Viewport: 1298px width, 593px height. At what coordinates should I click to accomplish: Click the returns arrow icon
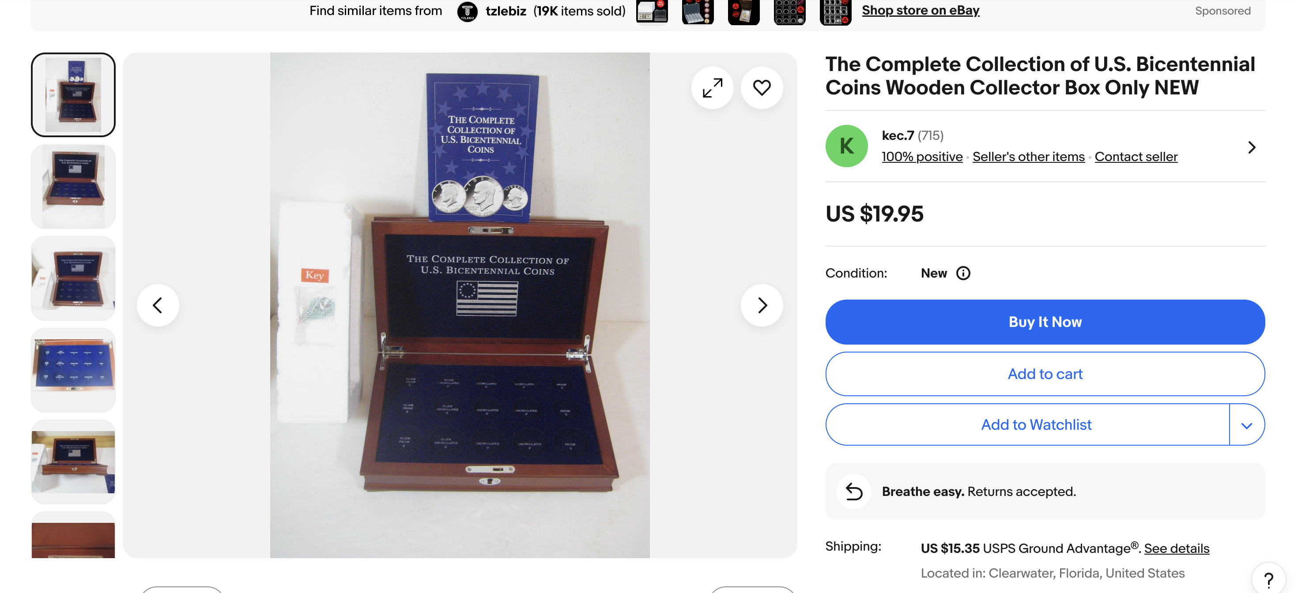click(x=853, y=492)
